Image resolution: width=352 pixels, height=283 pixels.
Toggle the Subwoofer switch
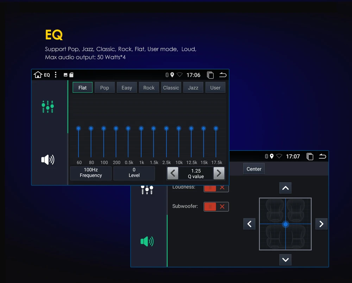[216, 207]
